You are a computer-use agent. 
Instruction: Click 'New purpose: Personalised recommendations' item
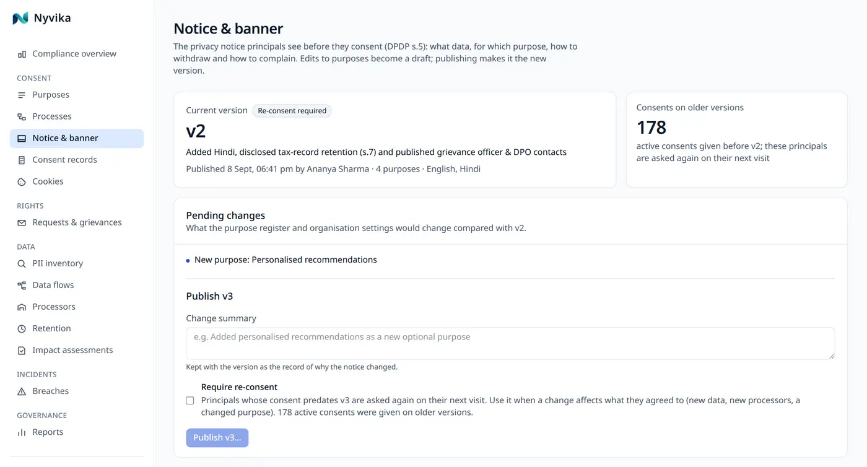(x=285, y=260)
